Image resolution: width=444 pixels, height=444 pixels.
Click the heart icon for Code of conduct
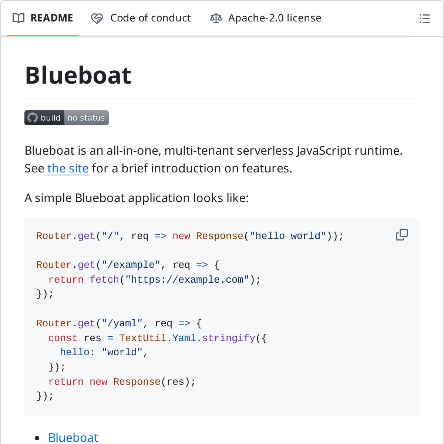pyautogui.click(x=97, y=18)
